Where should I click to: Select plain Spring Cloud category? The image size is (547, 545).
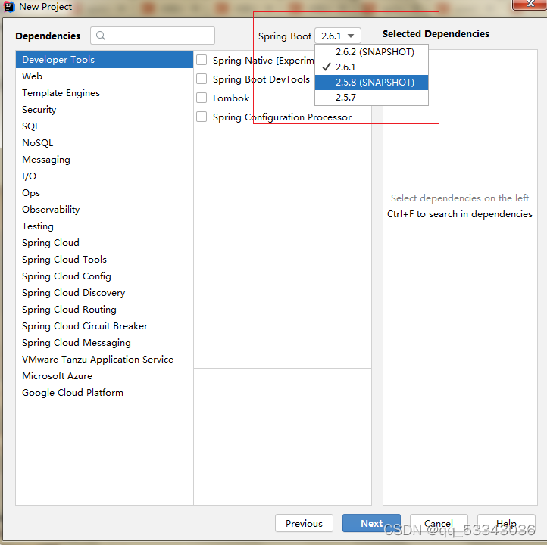(x=105, y=243)
